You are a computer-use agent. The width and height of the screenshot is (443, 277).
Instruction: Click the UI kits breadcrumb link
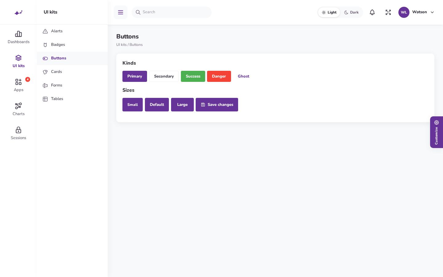point(122,45)
